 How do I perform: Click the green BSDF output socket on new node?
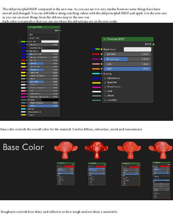click(x=154, y=44)
